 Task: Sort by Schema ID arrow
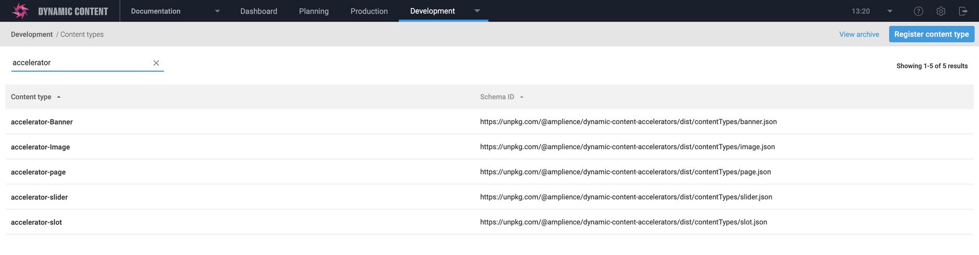(522, 97)
